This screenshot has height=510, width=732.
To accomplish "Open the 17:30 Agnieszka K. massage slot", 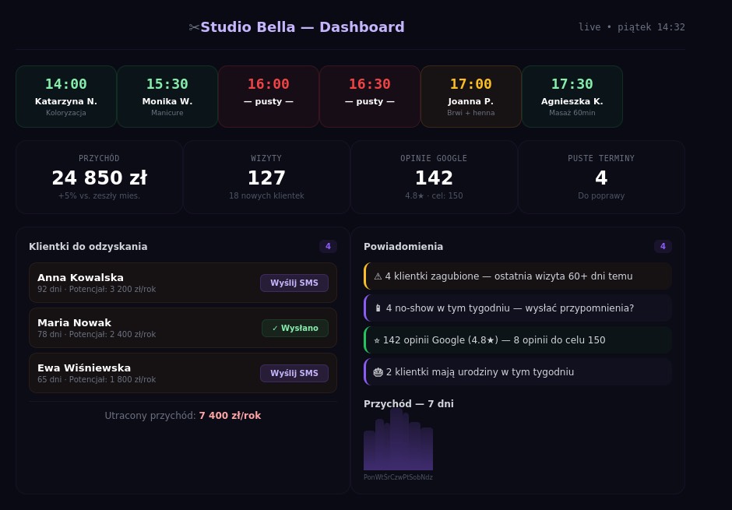I will coord(572,97).
